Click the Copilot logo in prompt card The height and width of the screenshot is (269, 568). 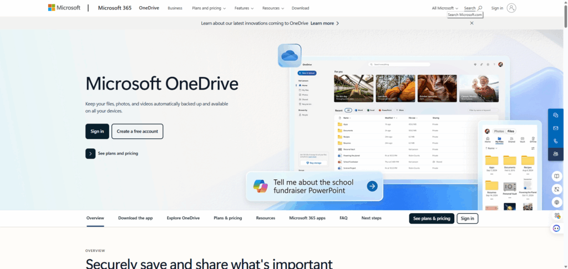[261, 186]
